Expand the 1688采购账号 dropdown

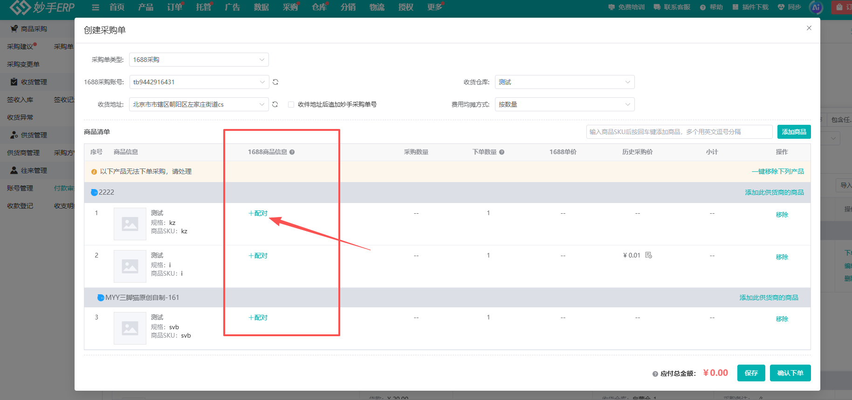(x=199, y=82)
